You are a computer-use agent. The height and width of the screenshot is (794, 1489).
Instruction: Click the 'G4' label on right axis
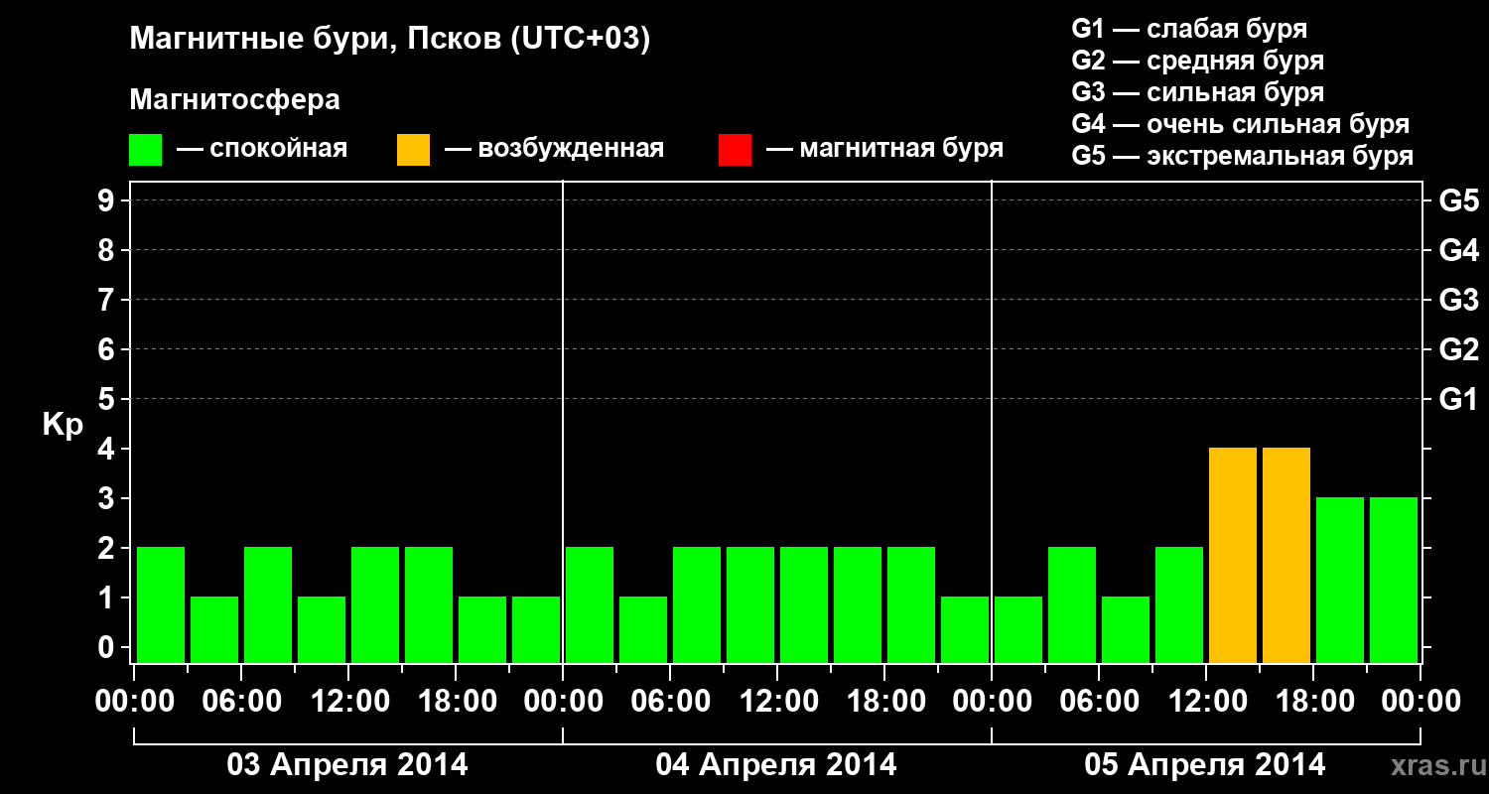click(1458, 250)
